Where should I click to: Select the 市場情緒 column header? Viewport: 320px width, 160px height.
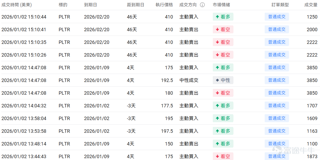tap(221, 5)
